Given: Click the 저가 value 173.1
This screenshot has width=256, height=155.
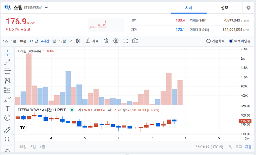Looking at the screenshot, I should 180,30.
